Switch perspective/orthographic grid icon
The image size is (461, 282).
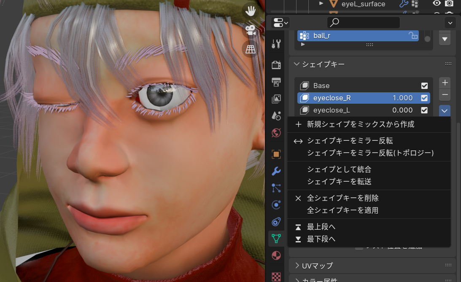coord(251,49)
